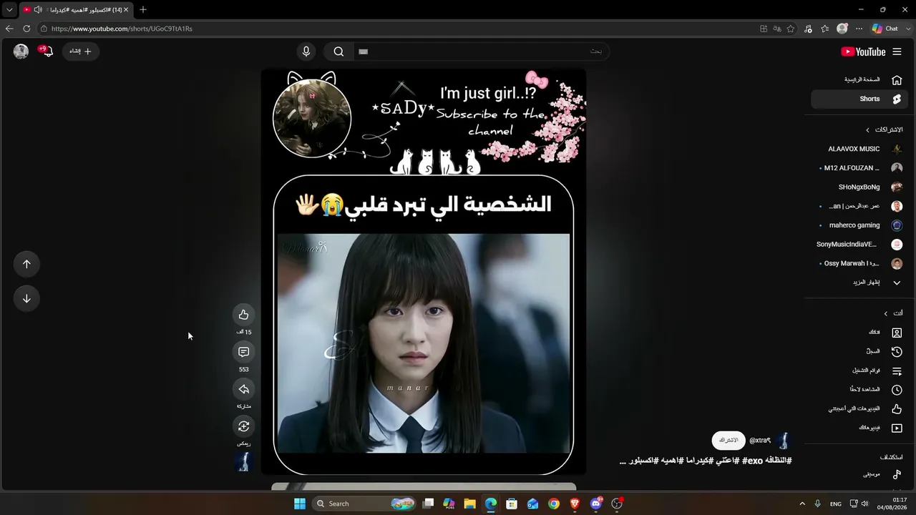Viewport: 916px width, 515px height.
Task: Add this page to Edge favorites
Action: 791,29
